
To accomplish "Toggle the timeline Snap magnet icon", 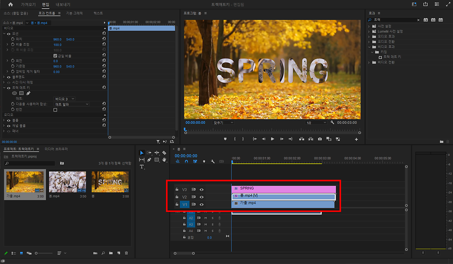I will click(186, 161).
